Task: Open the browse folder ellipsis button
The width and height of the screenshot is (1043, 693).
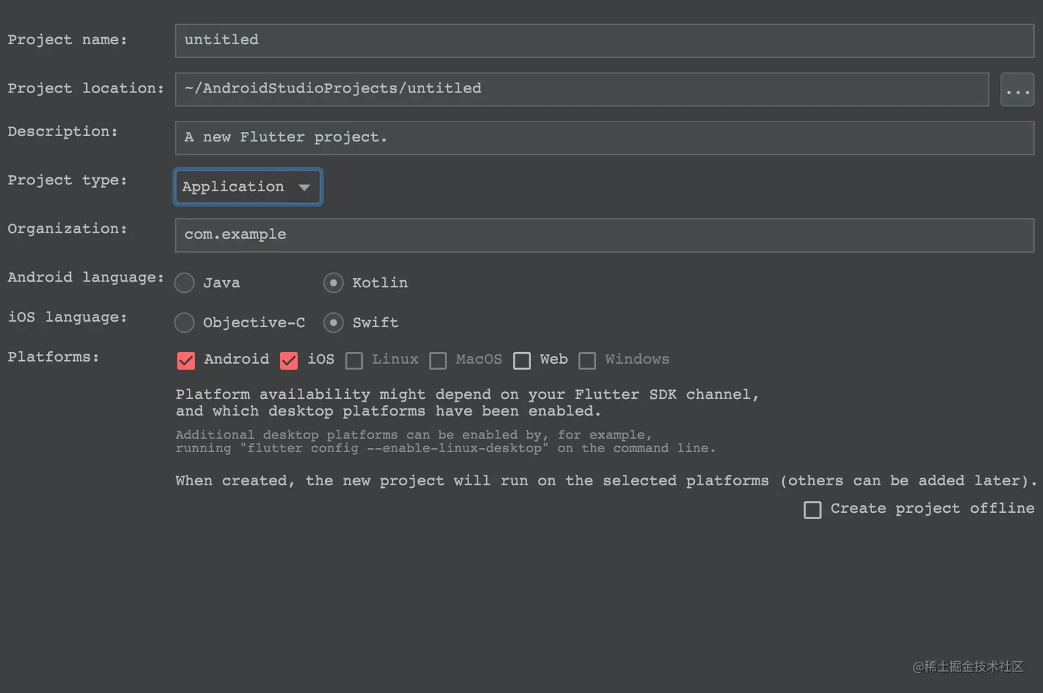Action: pyautogui.click(x=1017, y=90)
